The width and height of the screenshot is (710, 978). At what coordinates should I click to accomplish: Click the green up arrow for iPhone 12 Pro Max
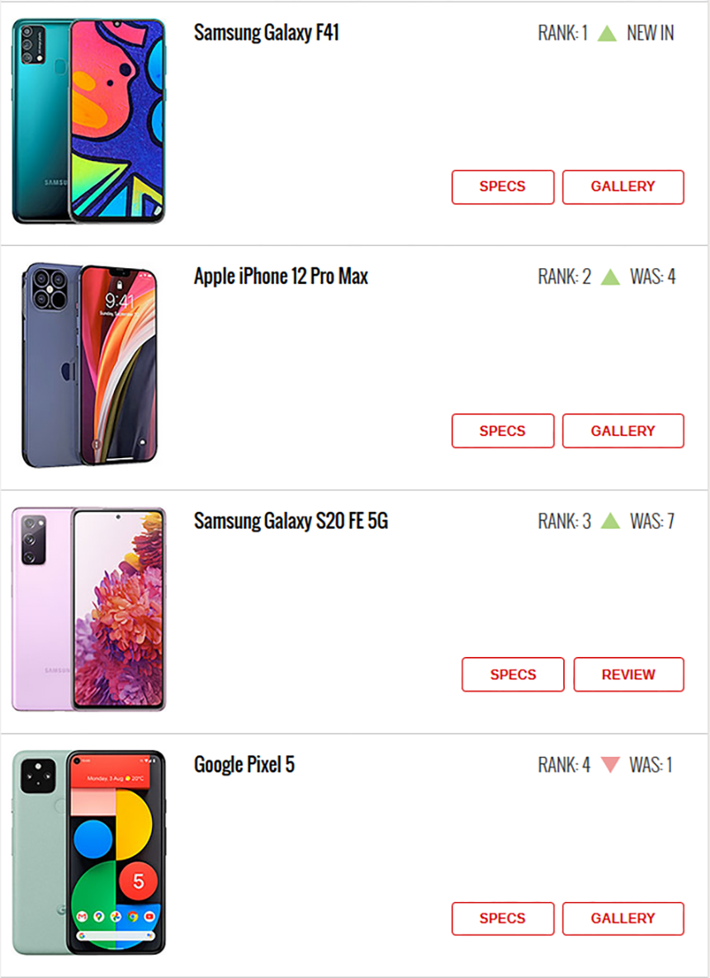click(x=610, y=277)
